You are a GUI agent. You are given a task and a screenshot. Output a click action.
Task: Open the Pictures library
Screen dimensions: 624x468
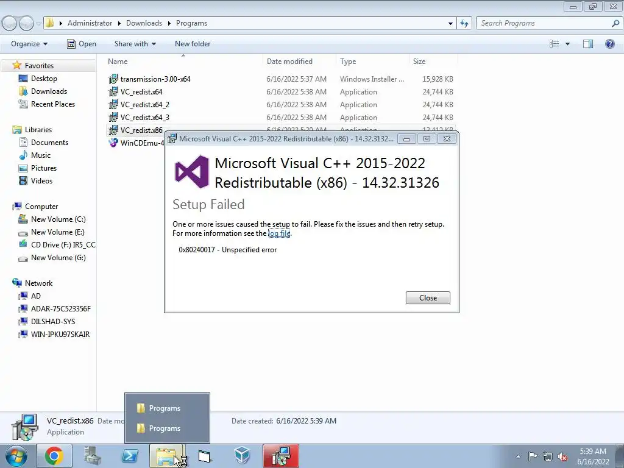point(44,168)
